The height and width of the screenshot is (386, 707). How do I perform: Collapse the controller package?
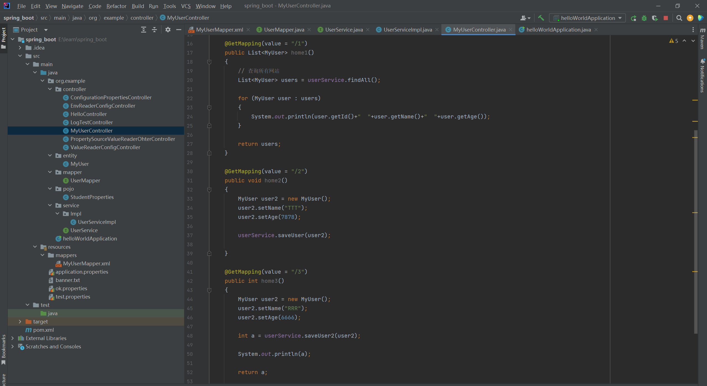pyautogui.click(x=50, y=89)
